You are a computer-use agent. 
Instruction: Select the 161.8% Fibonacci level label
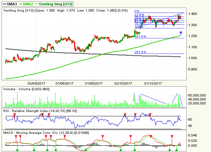[140, 37]
